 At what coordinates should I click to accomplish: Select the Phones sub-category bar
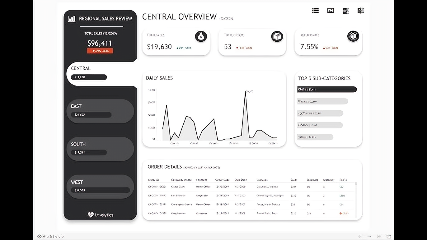(x=322, y=101)
